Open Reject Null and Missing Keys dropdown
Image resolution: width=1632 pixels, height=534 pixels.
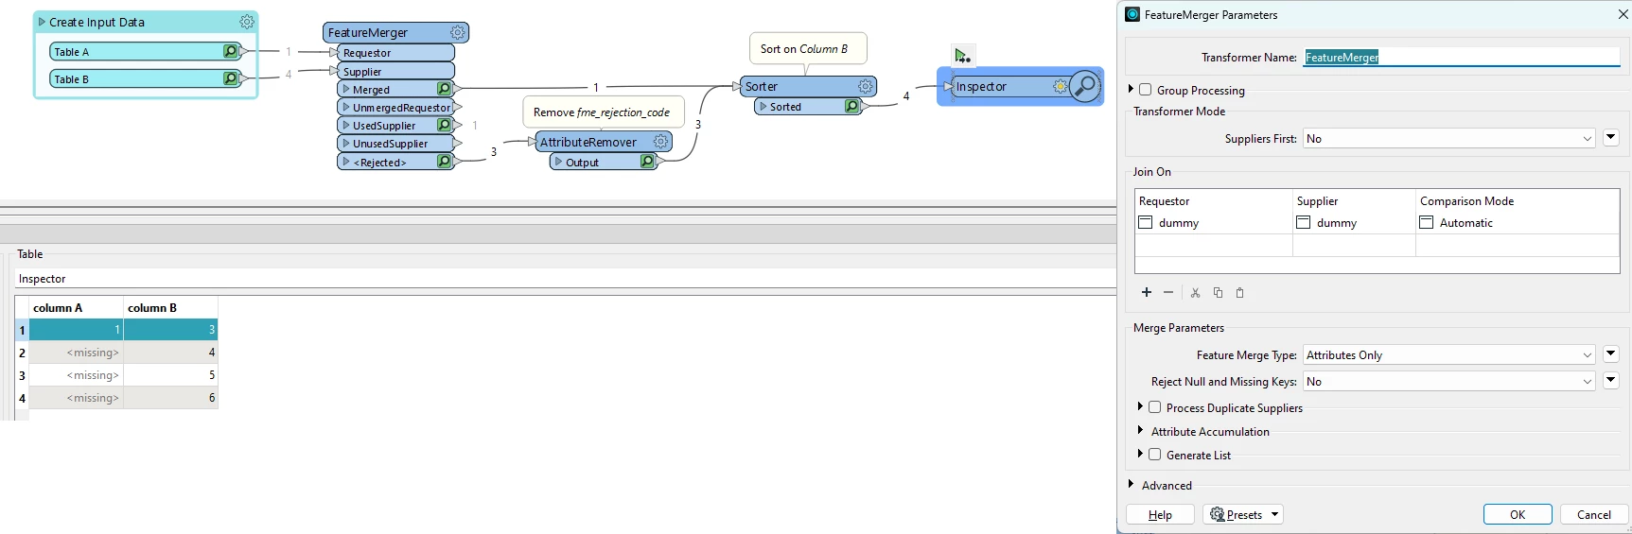1449,382
